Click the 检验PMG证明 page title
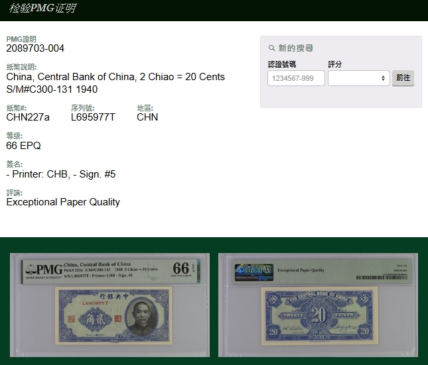428x365 pixels. click(x=42, y=8)
